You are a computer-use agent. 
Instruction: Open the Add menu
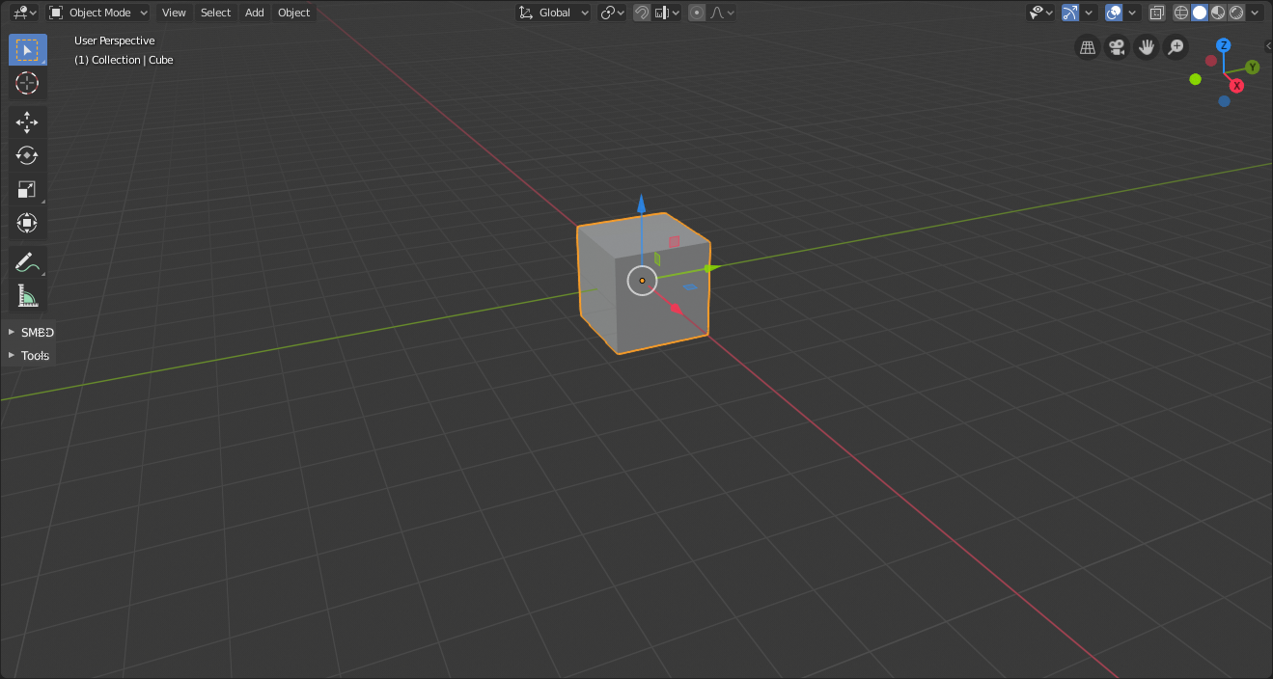pyautogui.click(x=254, y=13)
